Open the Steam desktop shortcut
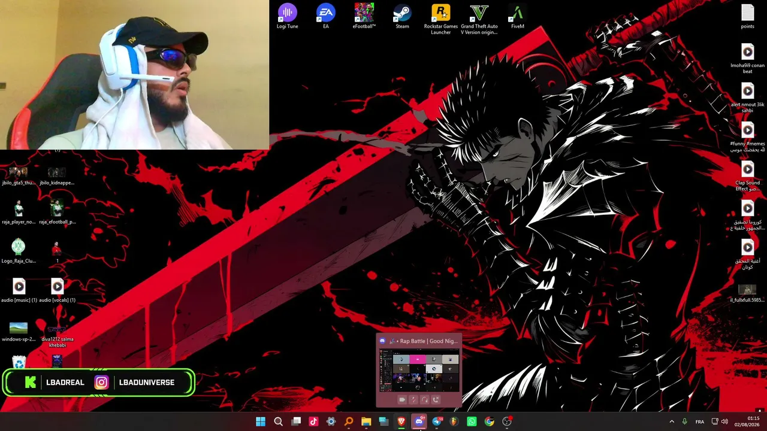This screenshot has width=767, height=431. (402, 16)
